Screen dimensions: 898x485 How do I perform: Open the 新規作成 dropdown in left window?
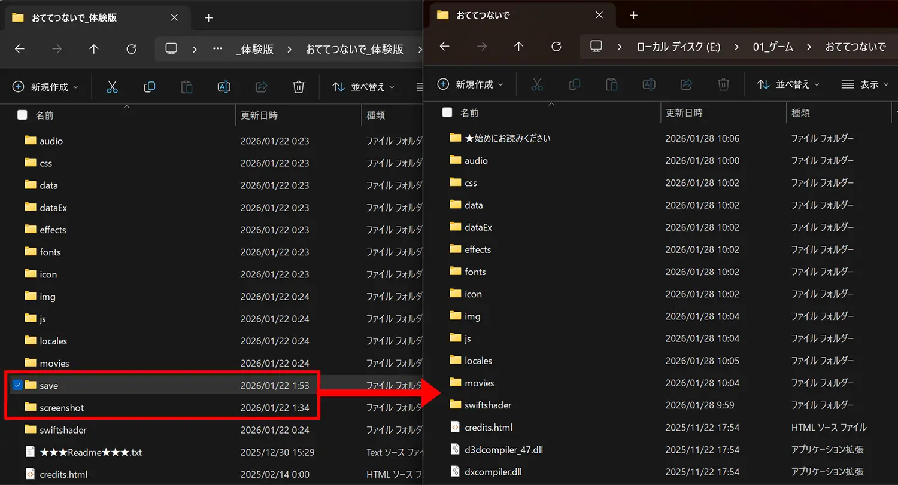click(x=45, y=87)
